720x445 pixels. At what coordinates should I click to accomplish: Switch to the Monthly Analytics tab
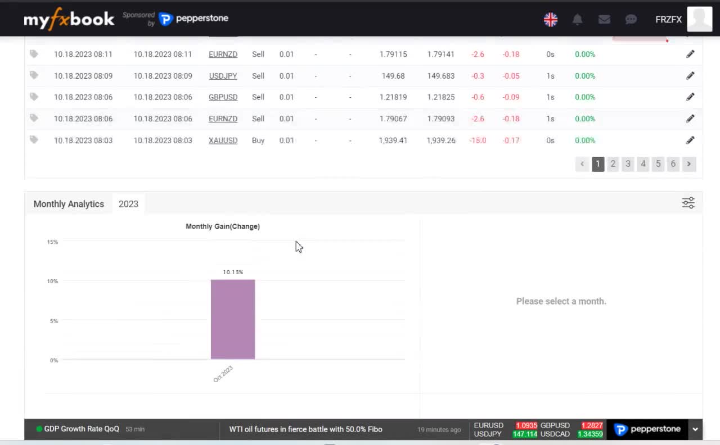pos(69,204)
